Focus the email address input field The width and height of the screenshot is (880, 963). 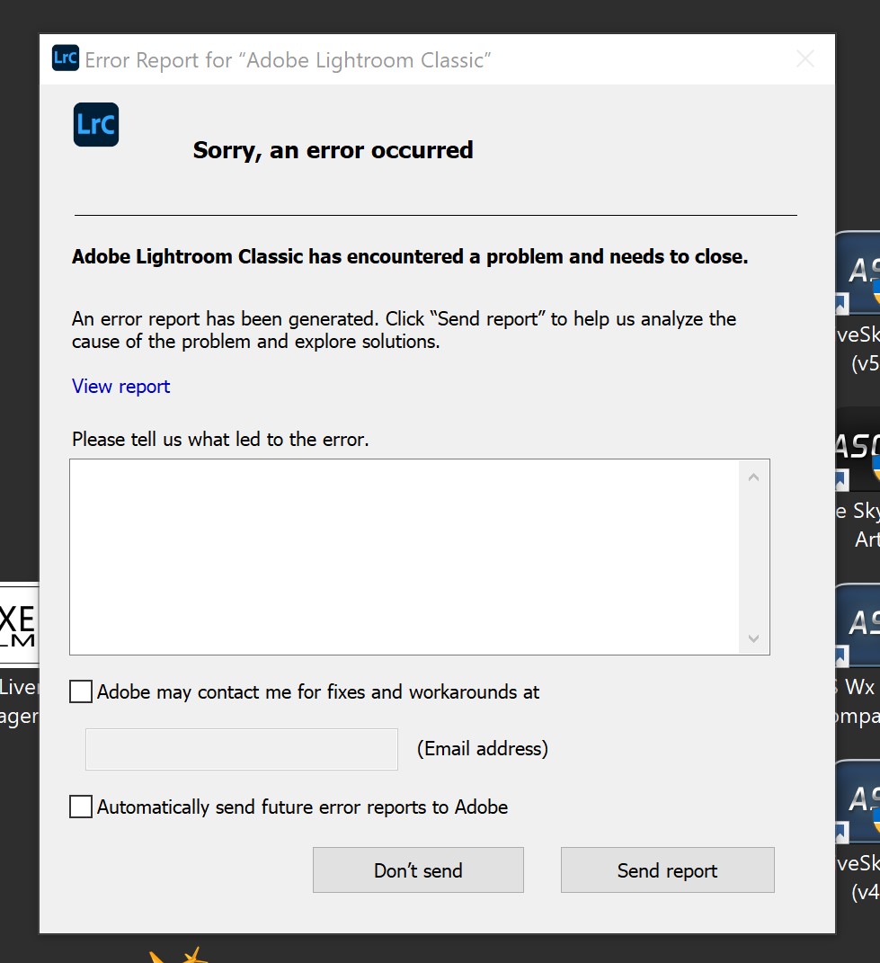[241, 749]
